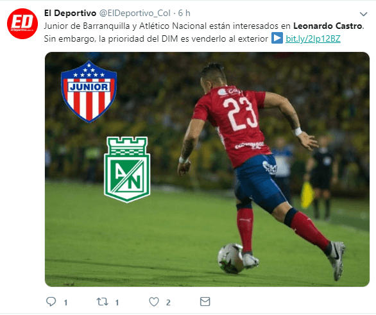
Task: View the reply count number
Action: 65,303
